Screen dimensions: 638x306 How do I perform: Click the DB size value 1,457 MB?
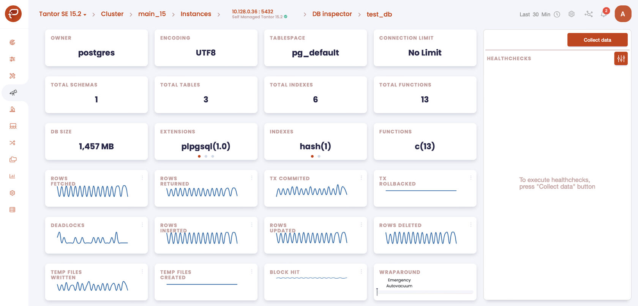(96, 146)
